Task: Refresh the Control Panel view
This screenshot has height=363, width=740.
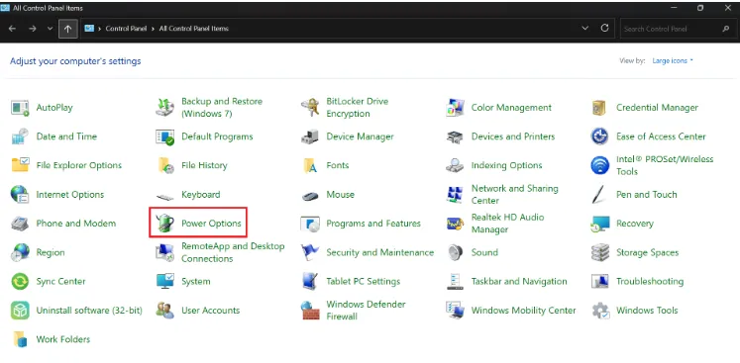Action: [604, 29]
